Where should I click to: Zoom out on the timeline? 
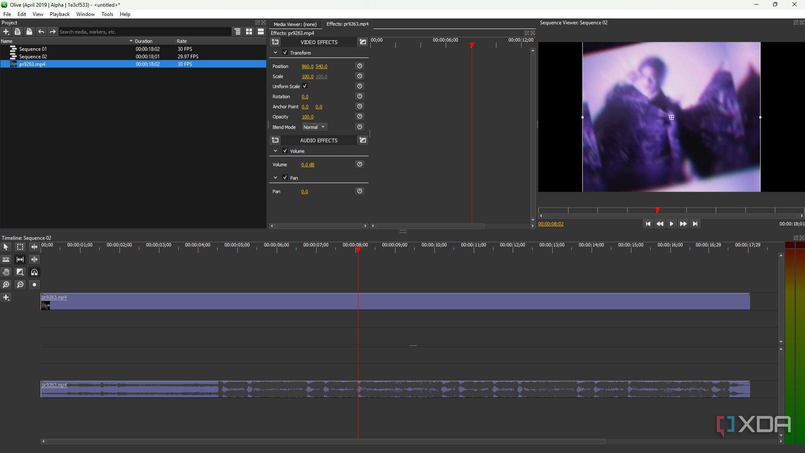click(x=20, y=285)
